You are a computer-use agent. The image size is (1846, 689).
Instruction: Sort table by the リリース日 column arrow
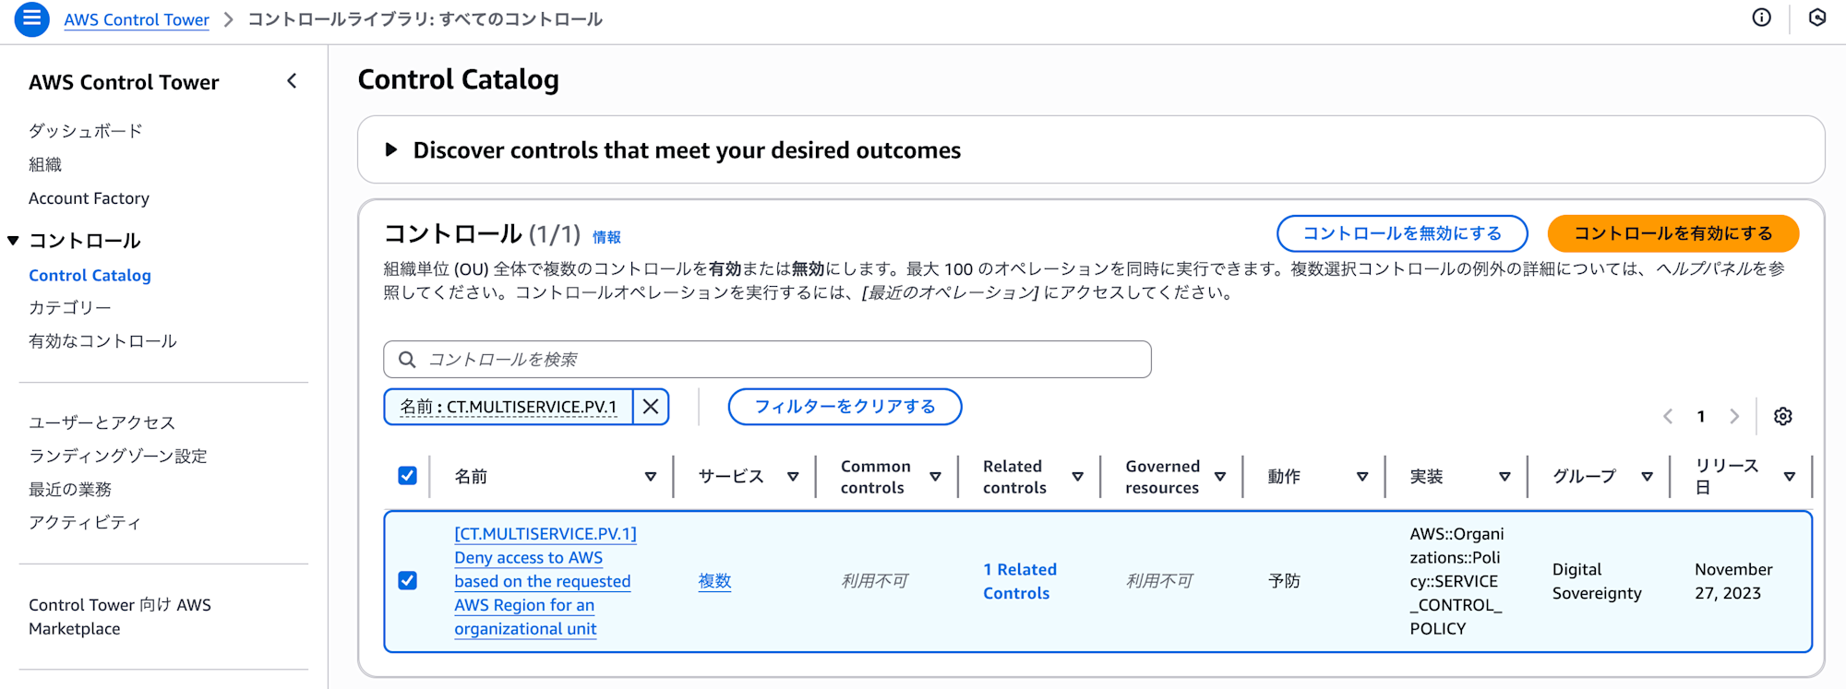1789,477
